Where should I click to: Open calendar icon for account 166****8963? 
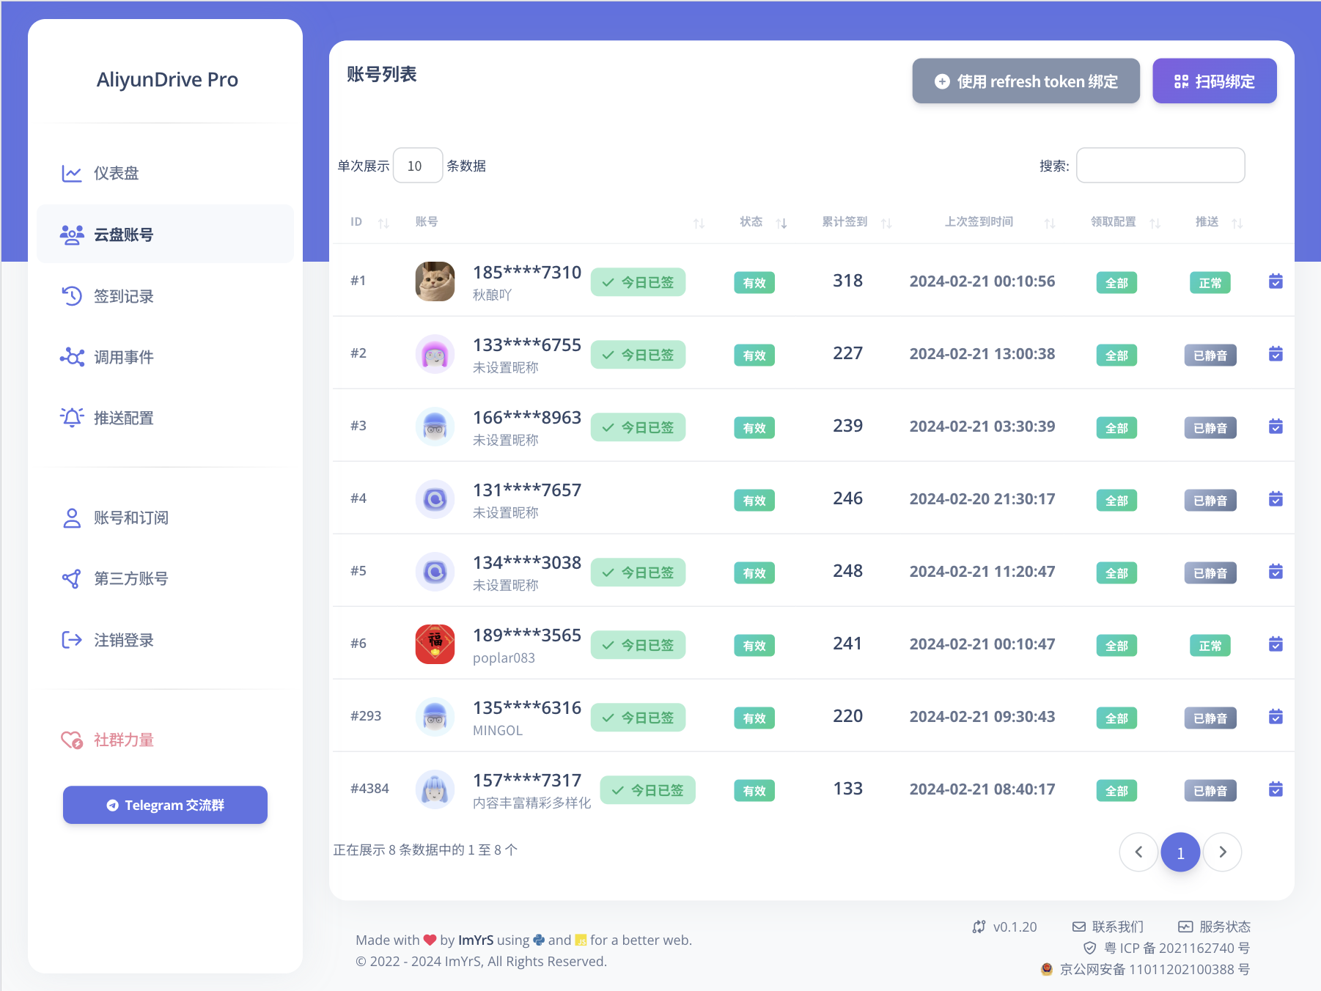click(1276, 427)
